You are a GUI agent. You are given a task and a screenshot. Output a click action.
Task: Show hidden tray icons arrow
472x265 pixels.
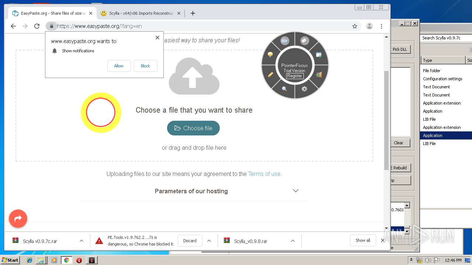[411, 260]
